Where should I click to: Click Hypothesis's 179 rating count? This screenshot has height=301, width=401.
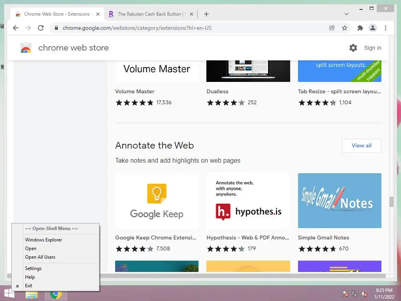coord(252,248)
